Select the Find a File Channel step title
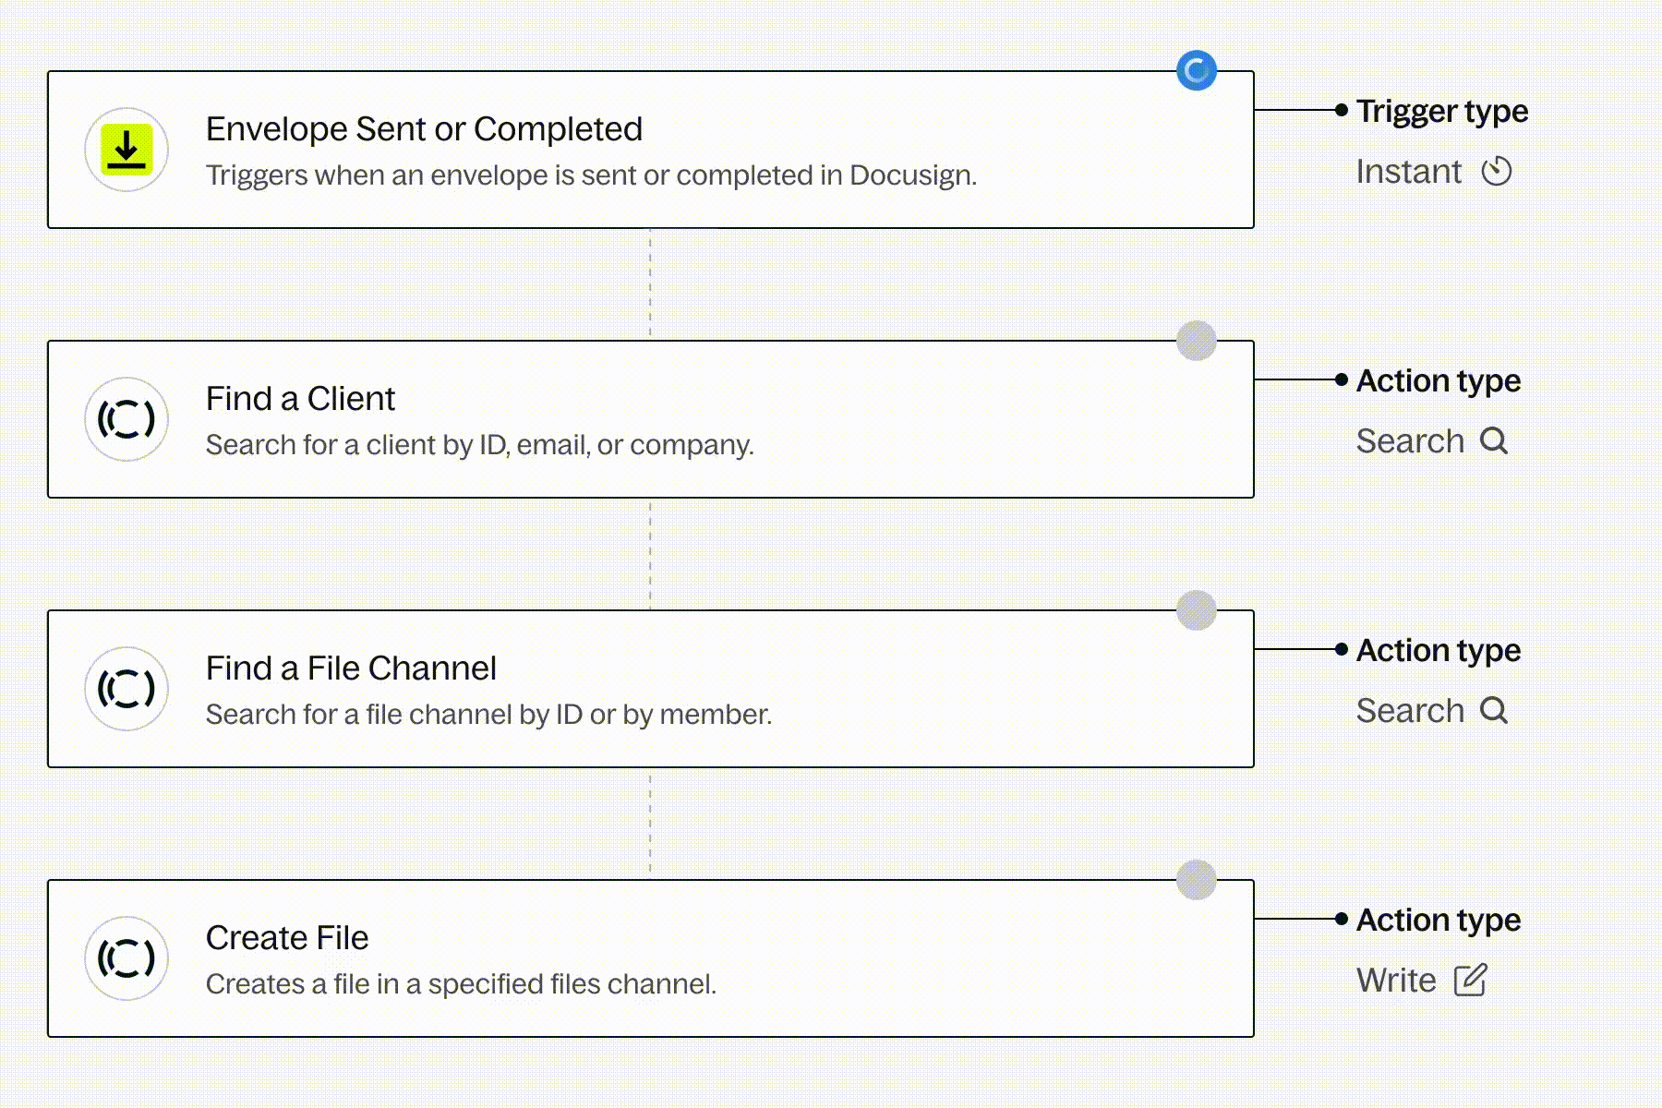 [351, 668]
